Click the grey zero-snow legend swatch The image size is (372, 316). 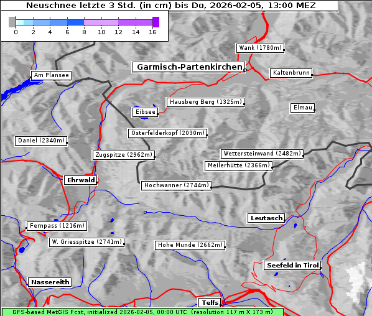[x=12, y=22]
